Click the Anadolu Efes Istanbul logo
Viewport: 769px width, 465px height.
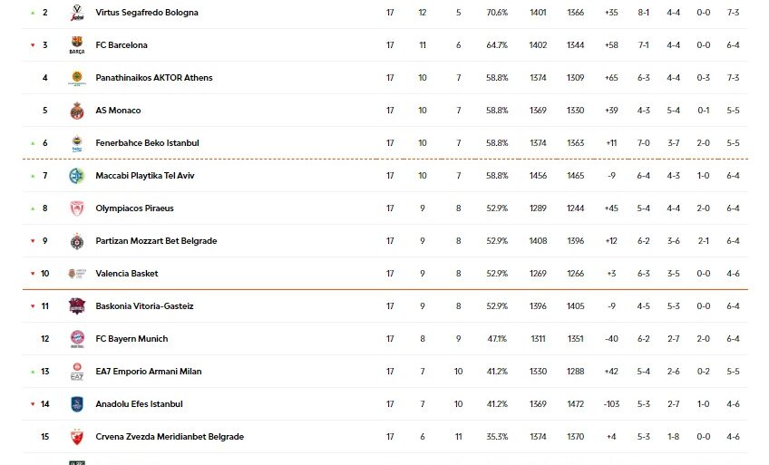(x=77, y=404)
